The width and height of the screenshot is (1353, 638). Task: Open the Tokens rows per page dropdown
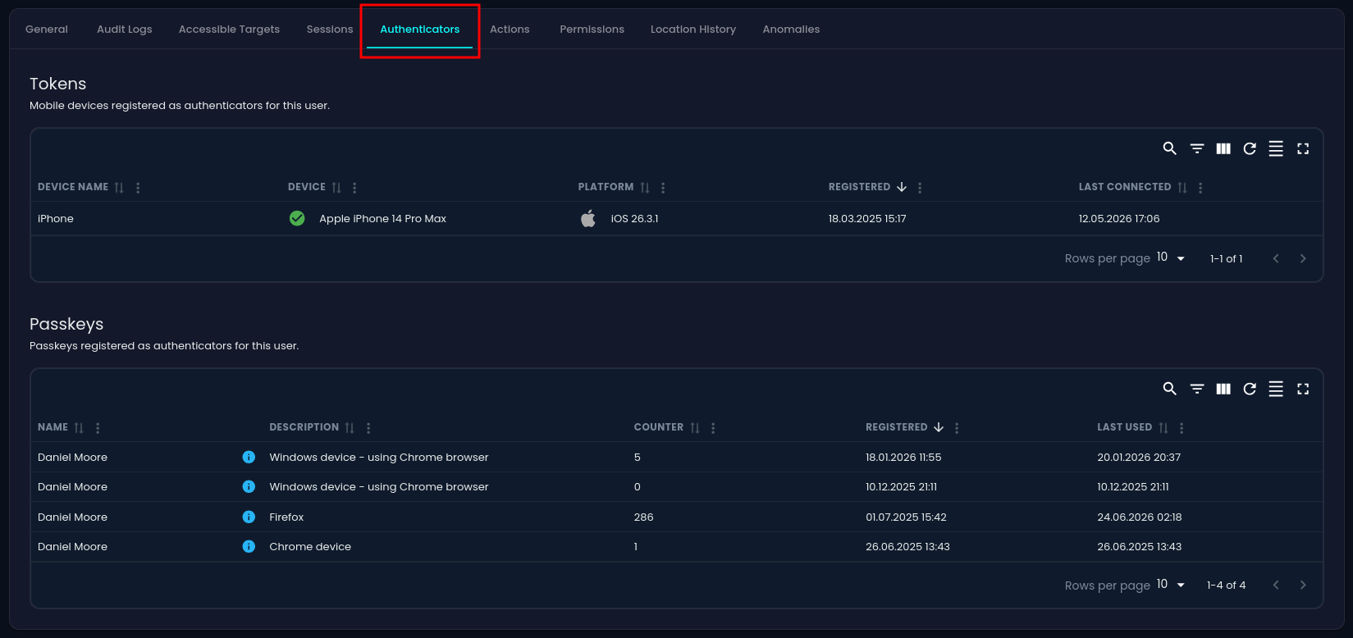[1171, 257]
